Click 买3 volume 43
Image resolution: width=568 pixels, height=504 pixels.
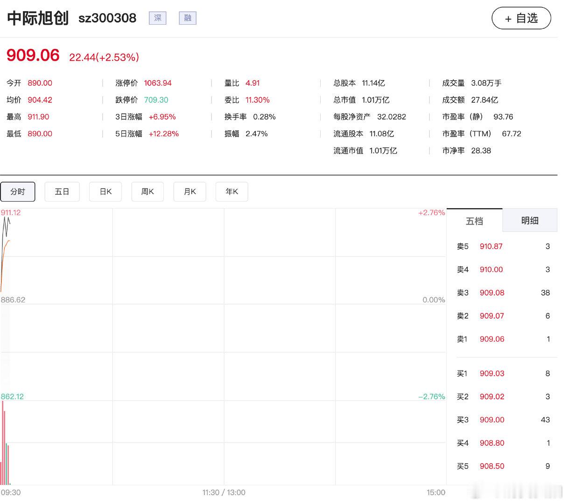pyautogui.click(x=545, y=420)
